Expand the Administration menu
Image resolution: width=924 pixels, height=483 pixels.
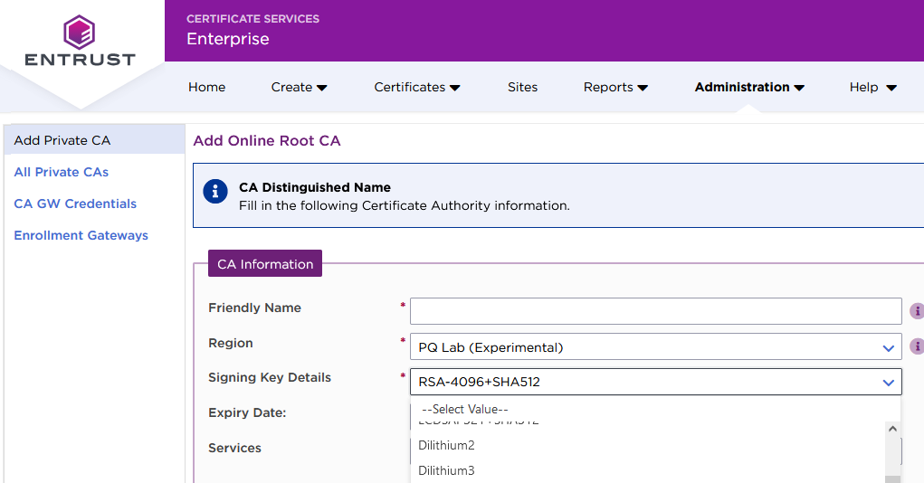point(749,88)
